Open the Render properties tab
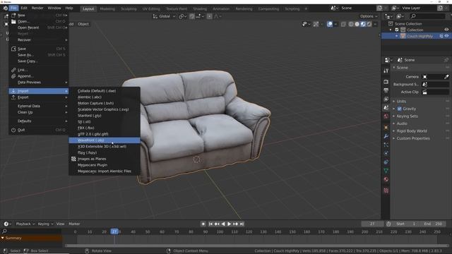Image resolution: width=452 pixels, height=254 pixels. coord(386,82)
